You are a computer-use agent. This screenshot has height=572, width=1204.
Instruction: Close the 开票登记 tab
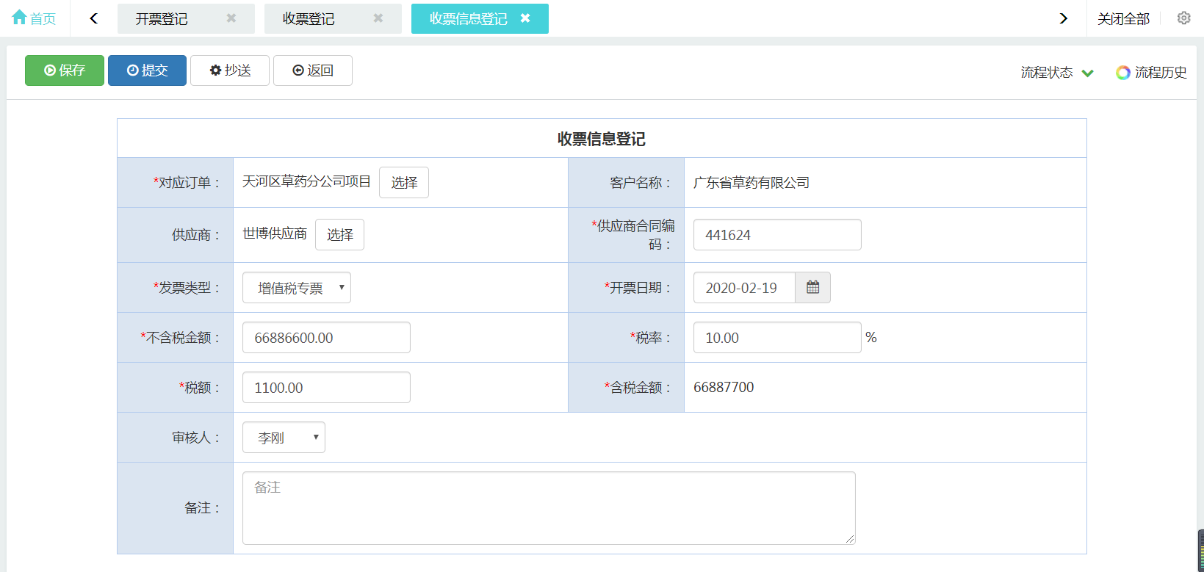click(x=231, y=18)
